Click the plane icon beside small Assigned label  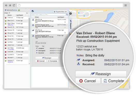pyautogui.click(x=37, y=48)
